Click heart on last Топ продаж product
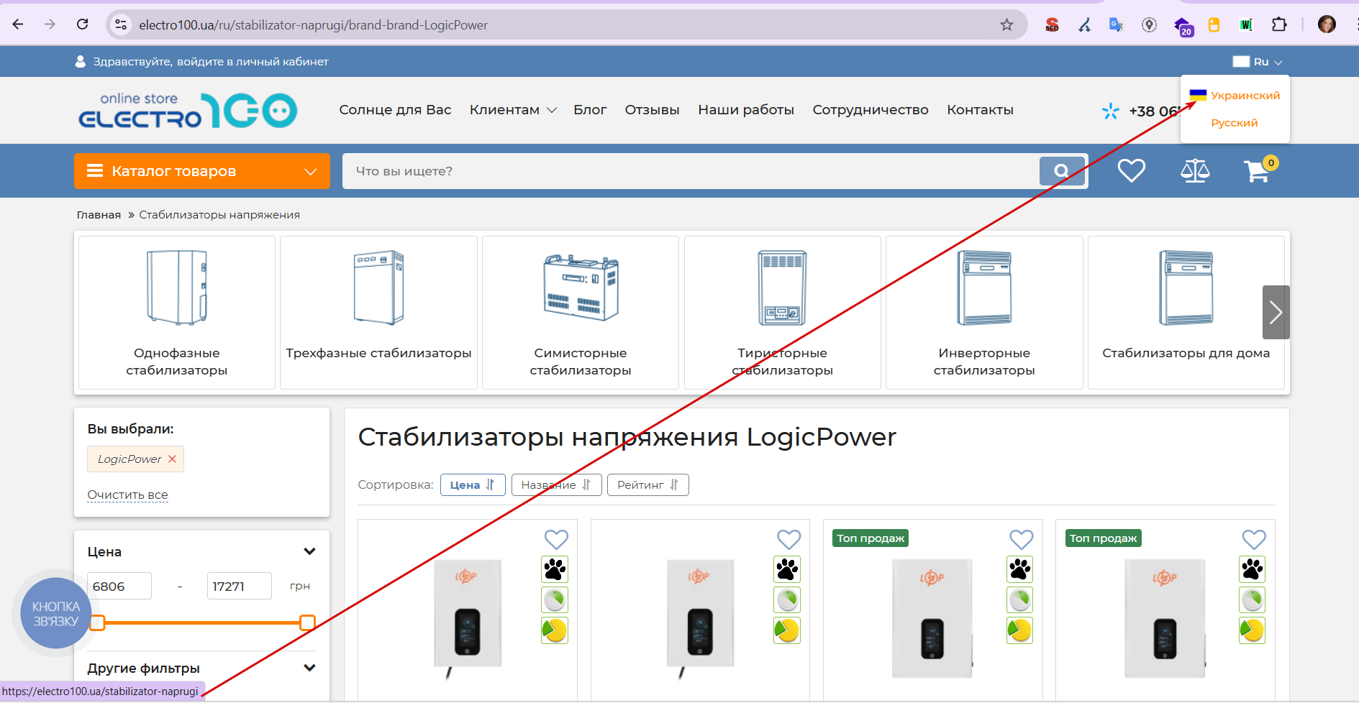The width and height of the screenshot is (1359, 703). pos(1253,539)
